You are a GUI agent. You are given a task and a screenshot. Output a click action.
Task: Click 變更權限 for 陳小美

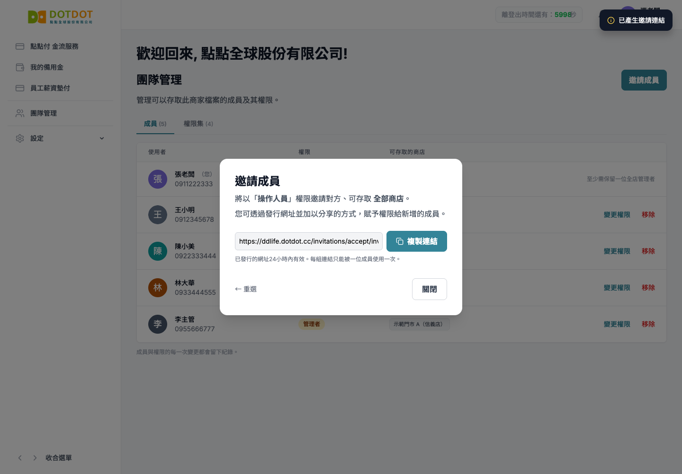(x=617, y=251)
